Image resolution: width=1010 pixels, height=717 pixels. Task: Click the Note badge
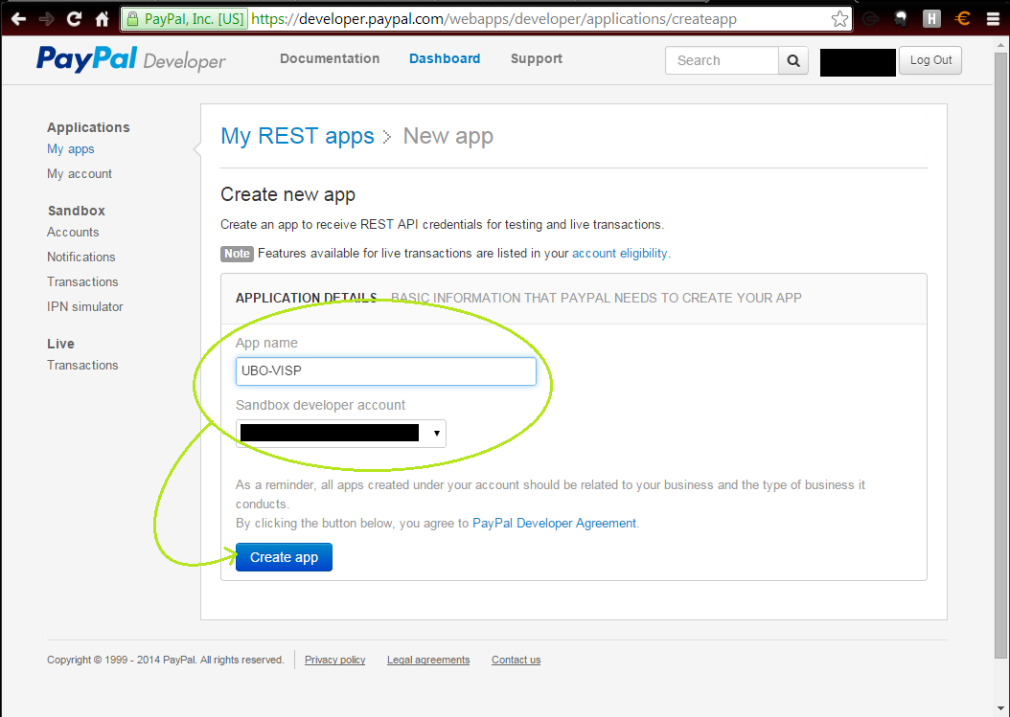click(x=237, y=254)
